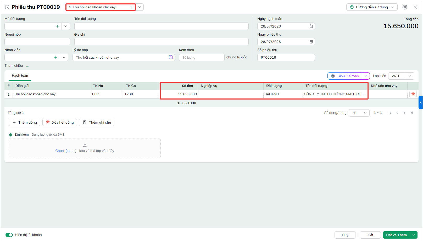Click the Chọn tệp link
The image size is (423, 242).
tap(62, 151)
